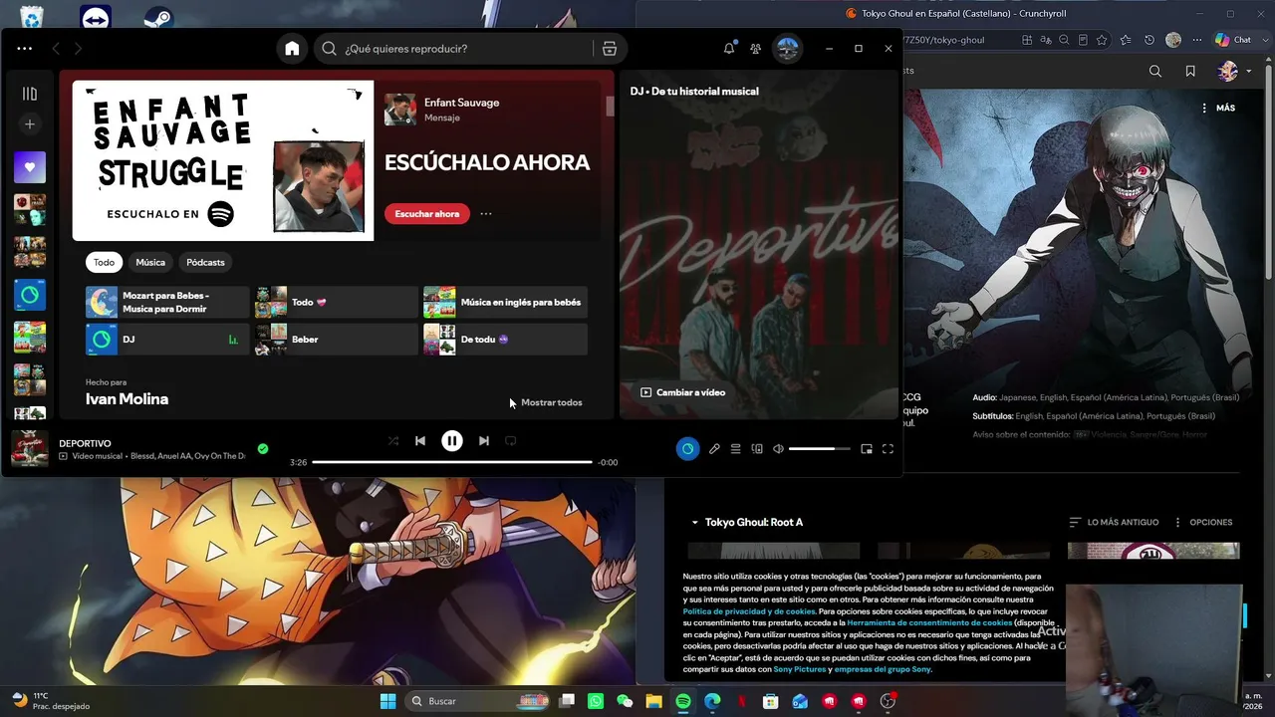Open Edge favorites list icon

point(1126,40)
